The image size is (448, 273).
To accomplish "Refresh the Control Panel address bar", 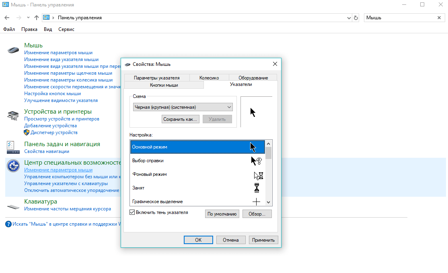I will pyautogui.click(x=356, y=18).
